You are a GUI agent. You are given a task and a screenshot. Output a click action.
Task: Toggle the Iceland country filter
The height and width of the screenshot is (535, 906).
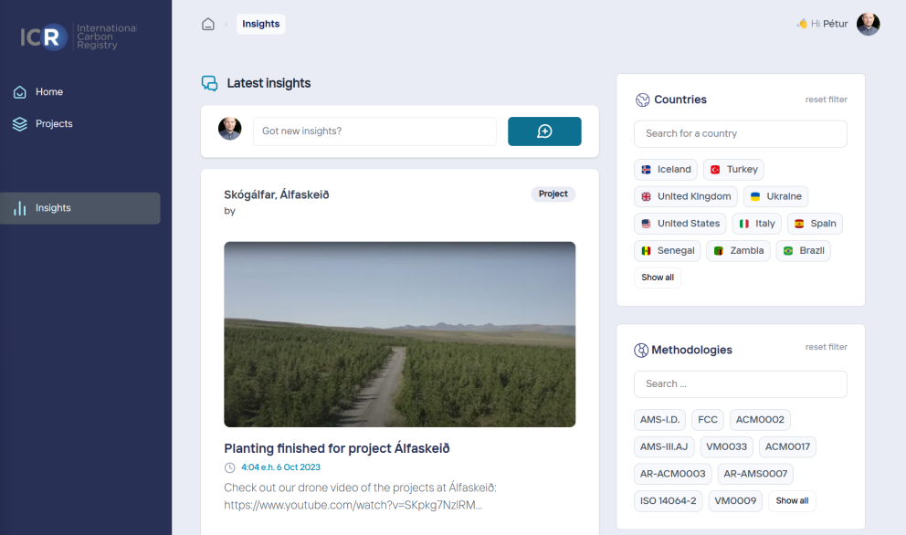(x=666, y=169)
